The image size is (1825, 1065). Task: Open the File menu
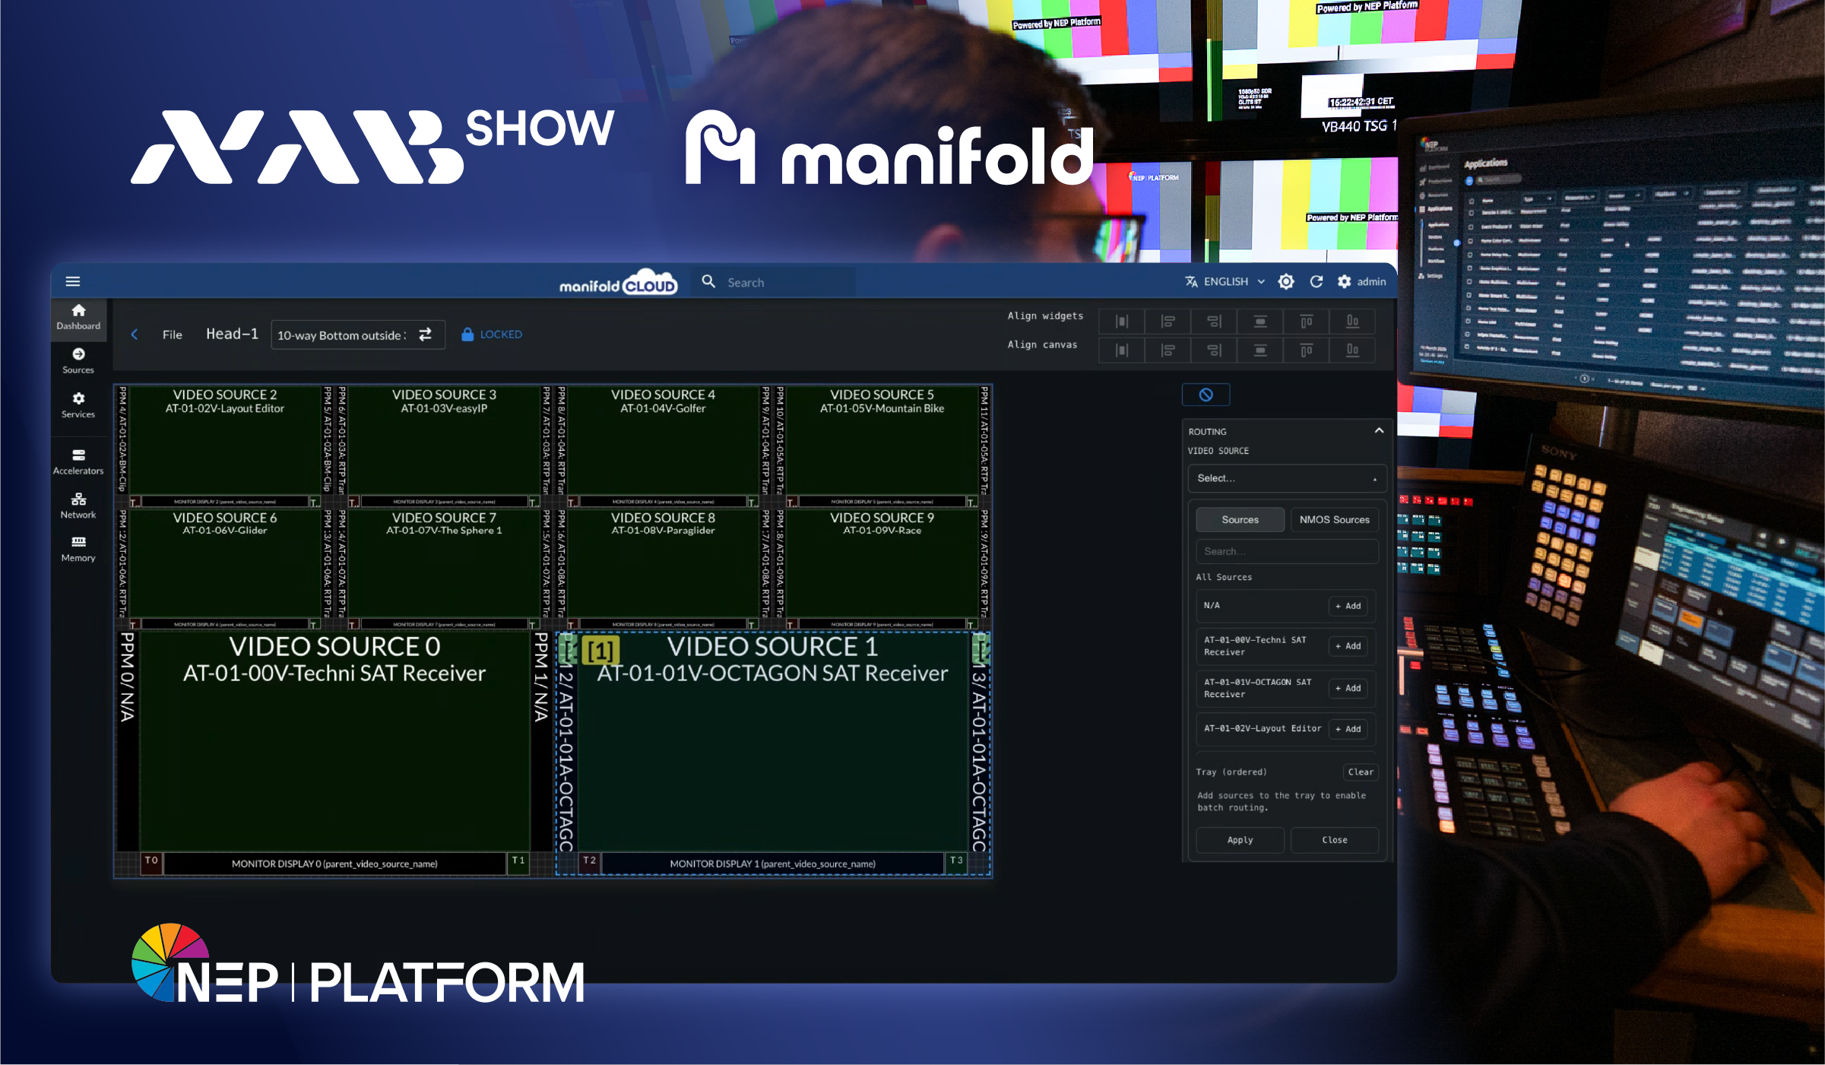point(172,334)
